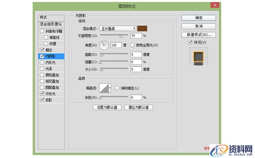Click the 杂色 slider handle
Screen dimensions: 255x158
pos(100,98)
